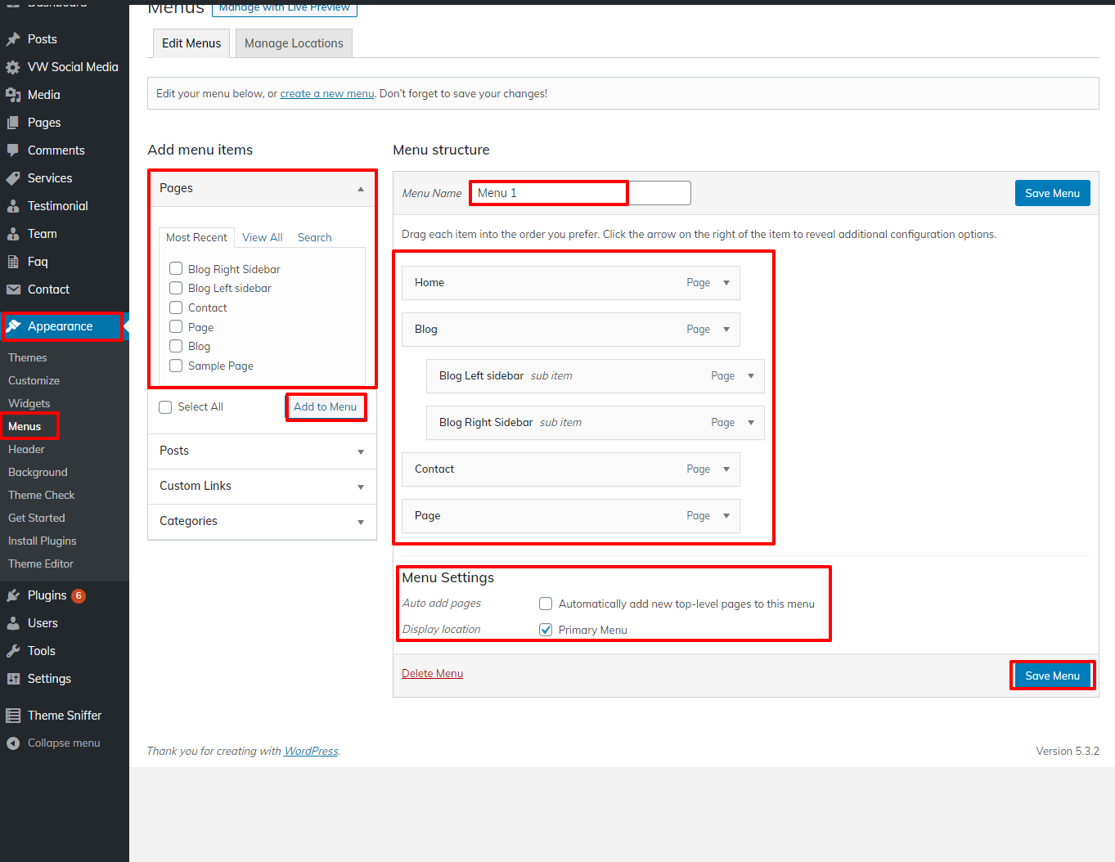Viewport: 1115px width, 862px height.
Task: Enable automatically adding new top-level pages
Action: 546,604
